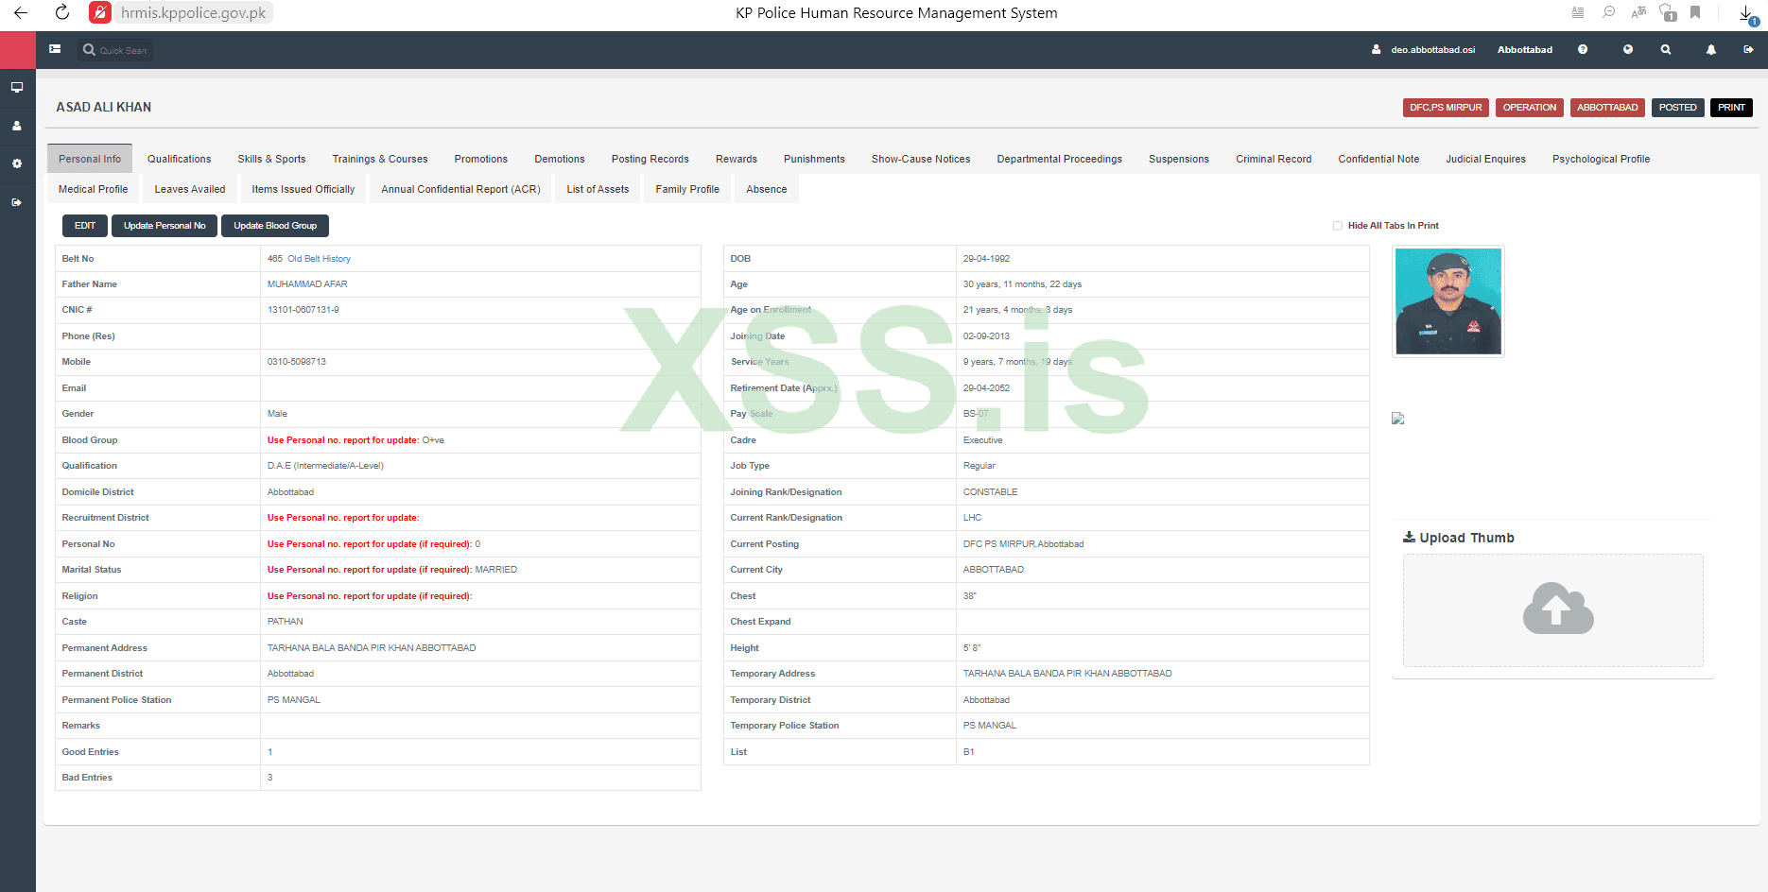The width and height of the screenshot is (1768, 892).
Task: Open the Medical Profile tab
Action: pos(94,189)
